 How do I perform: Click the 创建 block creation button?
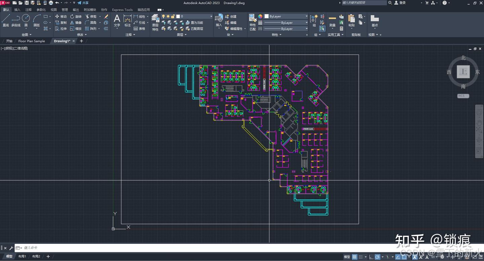pyautogui.click(x=231, y=16)
